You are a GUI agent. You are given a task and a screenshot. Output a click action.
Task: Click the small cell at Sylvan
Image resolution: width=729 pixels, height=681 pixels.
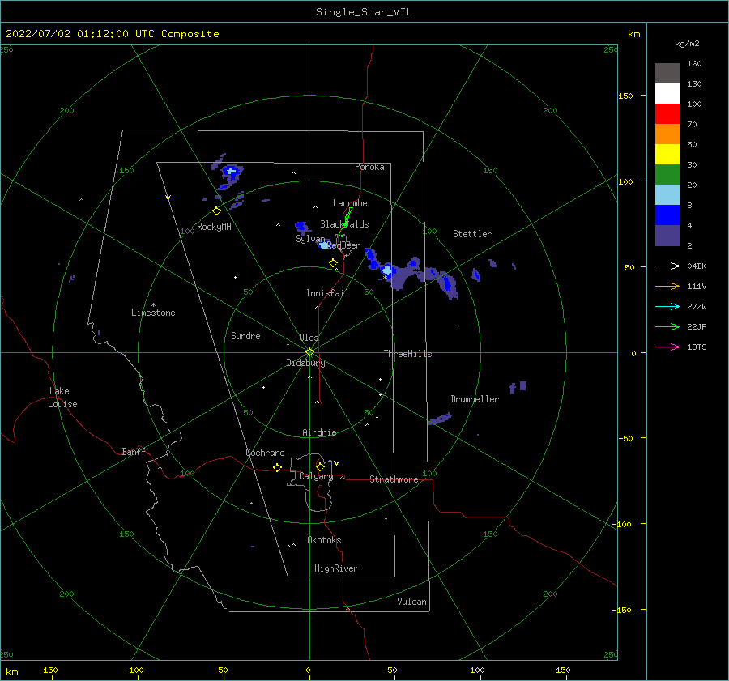click(324, 245)
